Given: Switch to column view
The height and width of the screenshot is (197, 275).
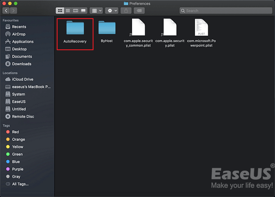Looking at the screenshot, I should [x=75, y=11].
